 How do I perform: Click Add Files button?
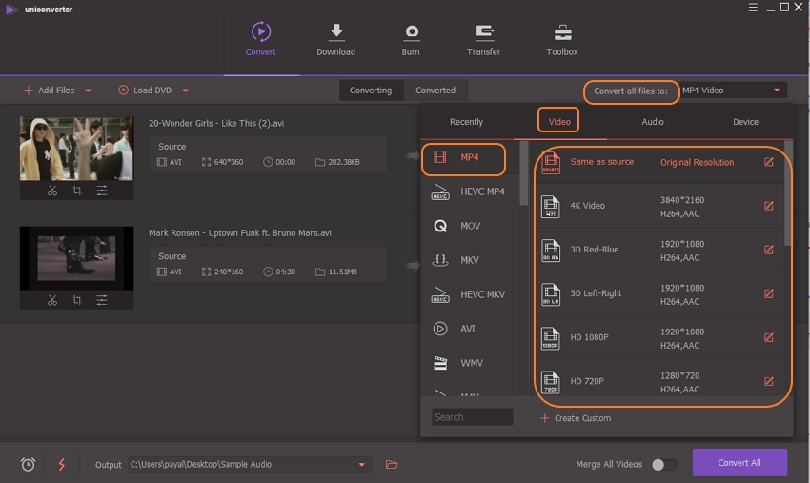(x=49, y=91)
